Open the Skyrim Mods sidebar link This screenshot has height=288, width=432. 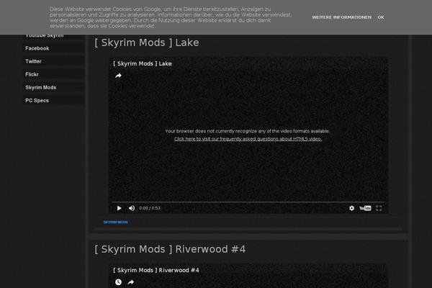[53, 87]
